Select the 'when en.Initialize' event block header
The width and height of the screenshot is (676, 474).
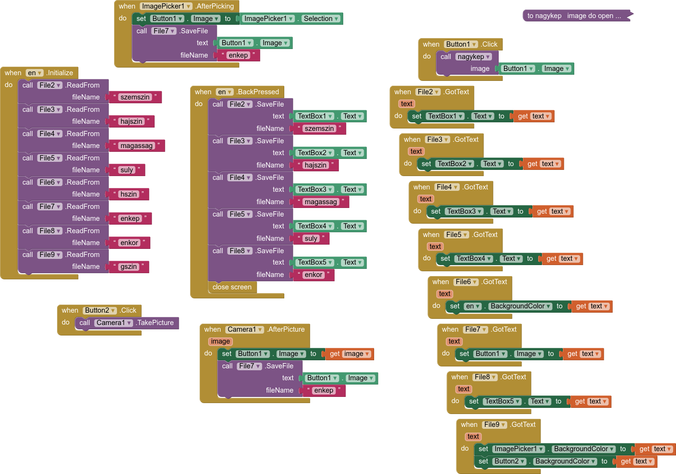(39, 73)
